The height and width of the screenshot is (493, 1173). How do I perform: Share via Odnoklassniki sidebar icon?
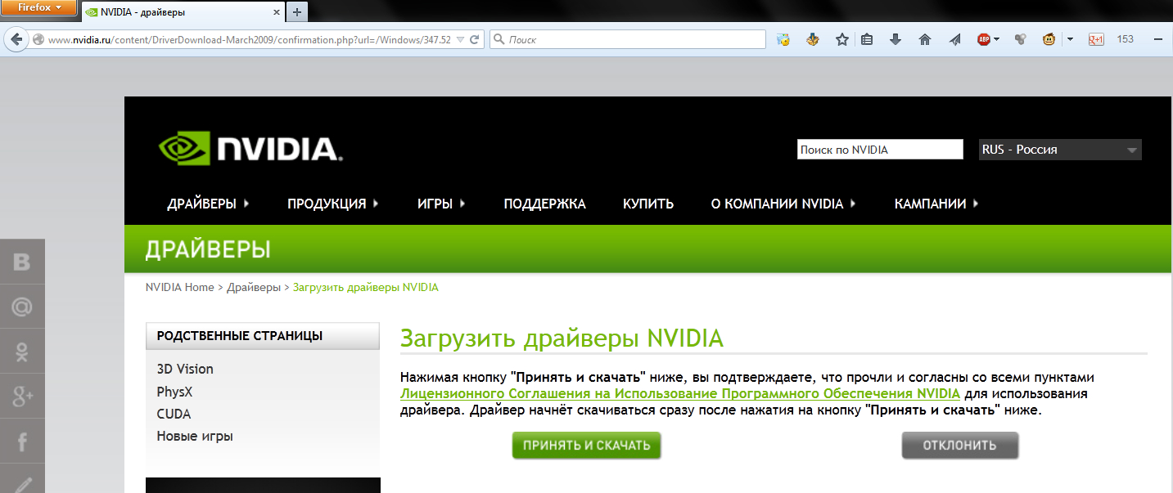(22, 352)
